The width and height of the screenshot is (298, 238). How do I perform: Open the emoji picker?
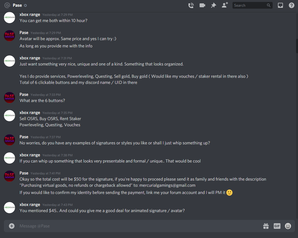click(x=288, y=226)
